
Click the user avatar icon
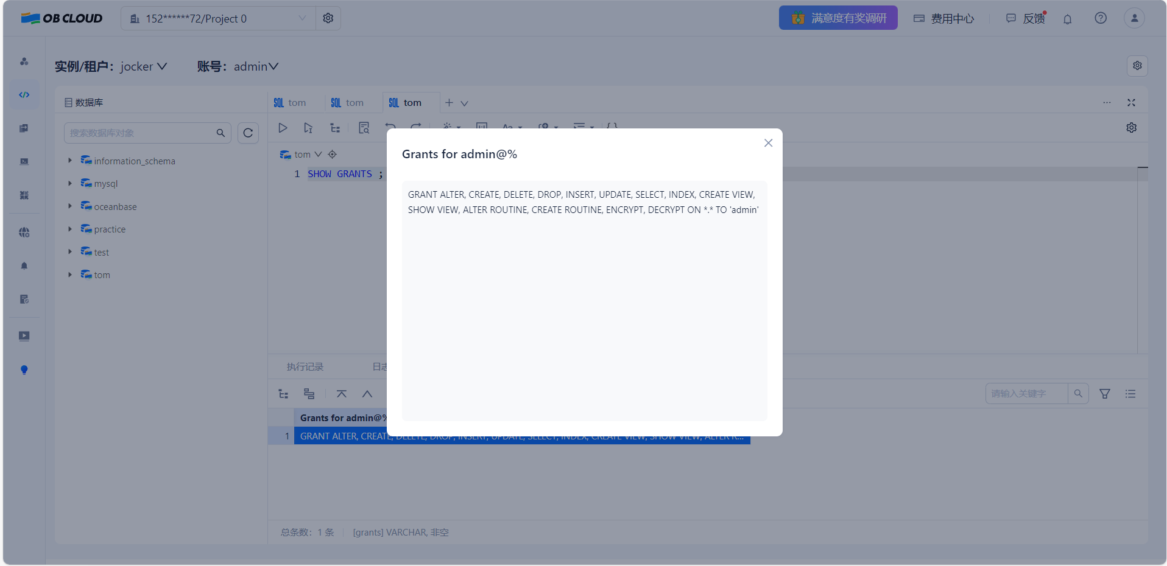(1134, 18)
